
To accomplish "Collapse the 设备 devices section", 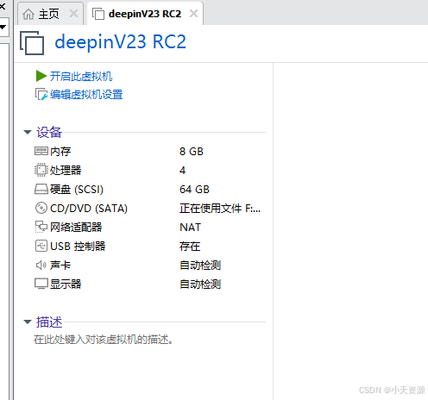I will tap(28, 132).
